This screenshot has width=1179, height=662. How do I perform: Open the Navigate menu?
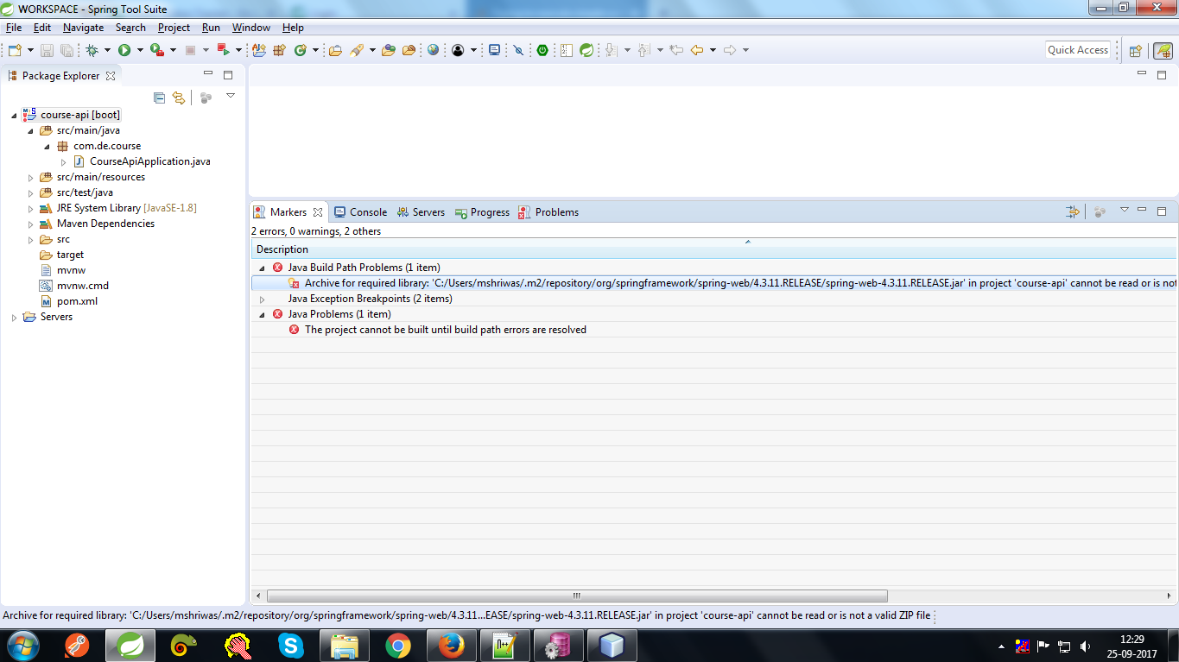(83, 28)
